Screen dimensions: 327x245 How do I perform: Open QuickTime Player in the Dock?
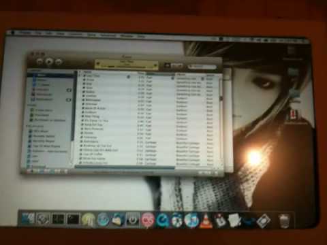pyautogui.click(x=162, y=220)
